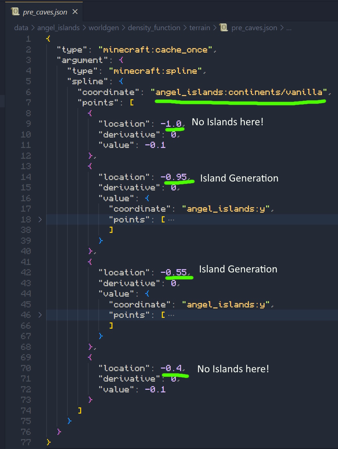Click the value -0.1 on line 11

[155, 145]
